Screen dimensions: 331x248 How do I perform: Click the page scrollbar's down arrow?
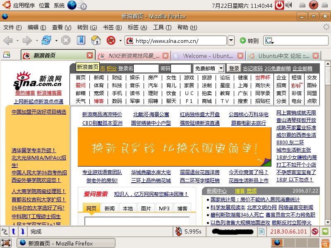tap(328, 222)
